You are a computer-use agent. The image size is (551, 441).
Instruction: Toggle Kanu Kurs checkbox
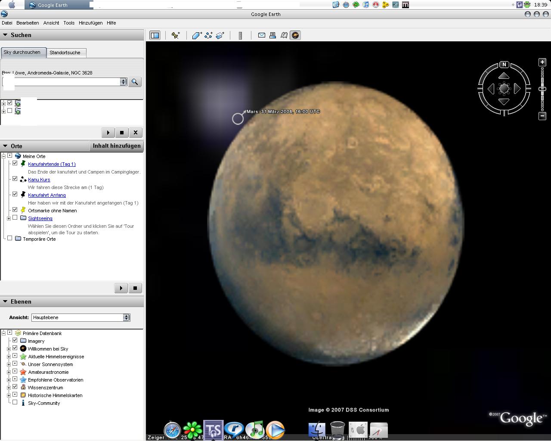(15, 179)
